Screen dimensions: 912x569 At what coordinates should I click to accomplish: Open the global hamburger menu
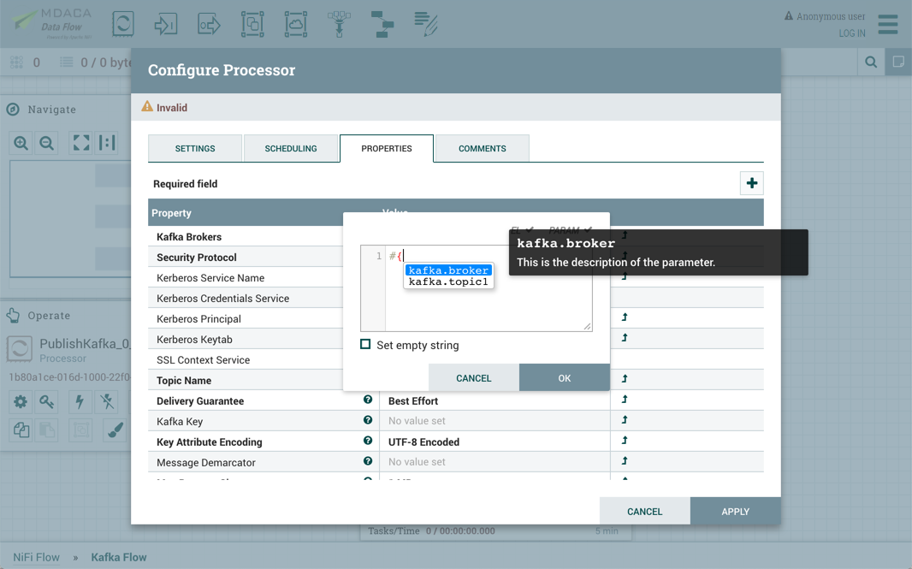coord(888,24)
